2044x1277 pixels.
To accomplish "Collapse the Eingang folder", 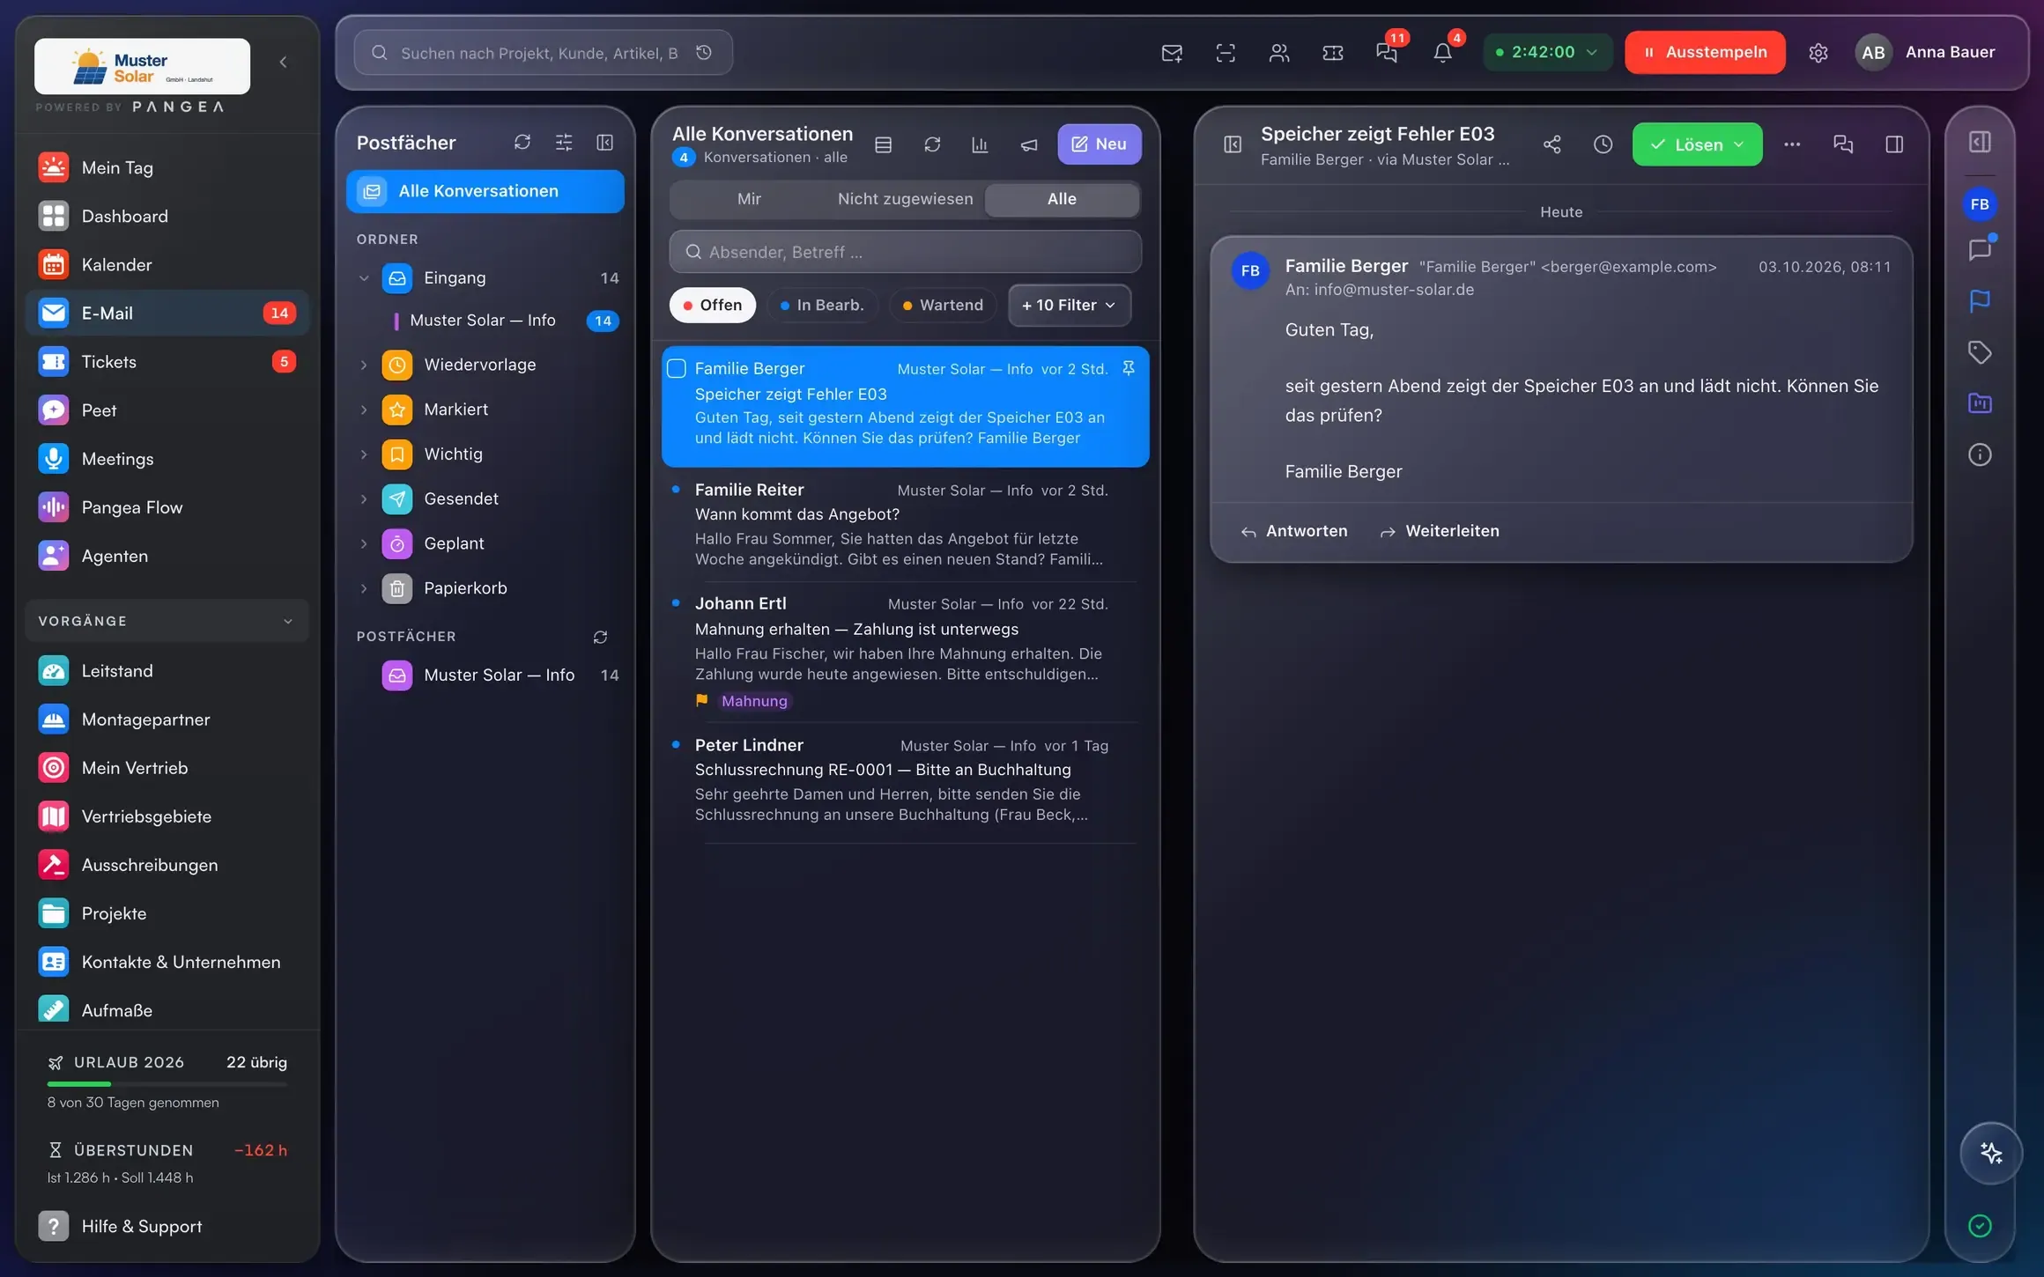I will (x=364, y=278).
